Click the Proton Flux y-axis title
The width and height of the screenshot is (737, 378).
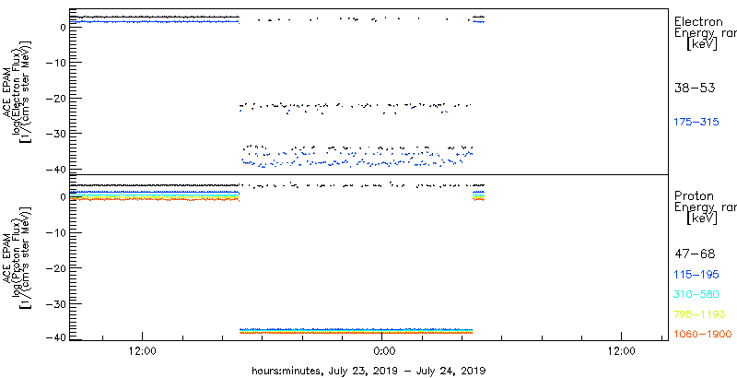click(16, 258)
